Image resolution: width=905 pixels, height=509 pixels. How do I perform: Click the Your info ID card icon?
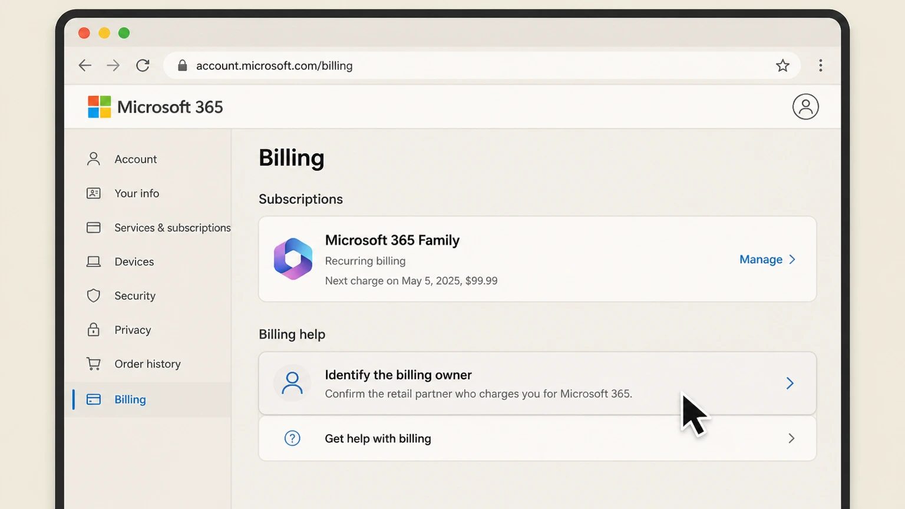pos(94,193)
